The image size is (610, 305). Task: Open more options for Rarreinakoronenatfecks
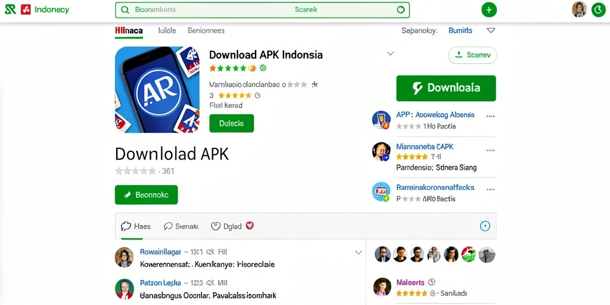point(491,189)
